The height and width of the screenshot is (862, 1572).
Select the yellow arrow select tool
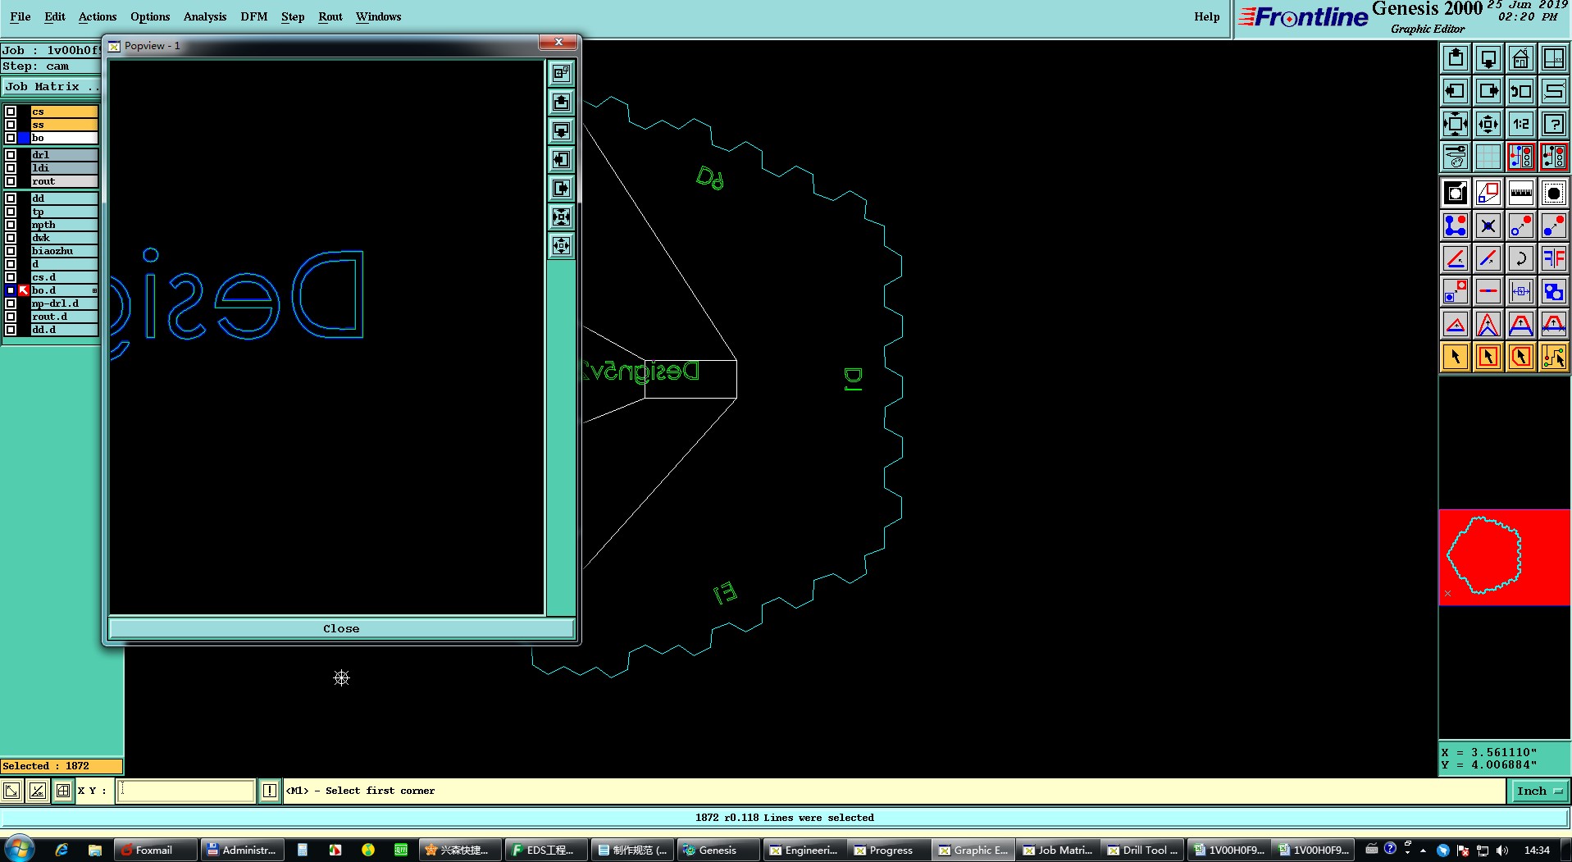[1456, 357]
